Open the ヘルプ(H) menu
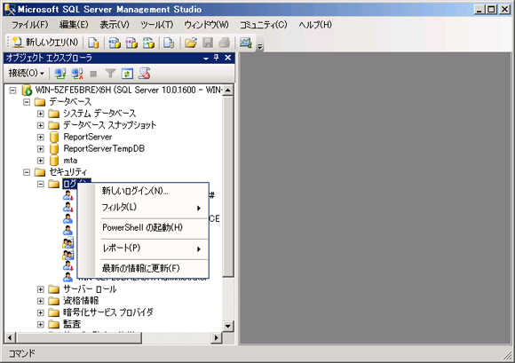The image size is (515, 363). (315, 25)
